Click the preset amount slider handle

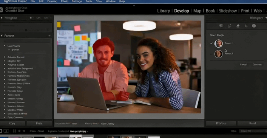pos(26,30)
